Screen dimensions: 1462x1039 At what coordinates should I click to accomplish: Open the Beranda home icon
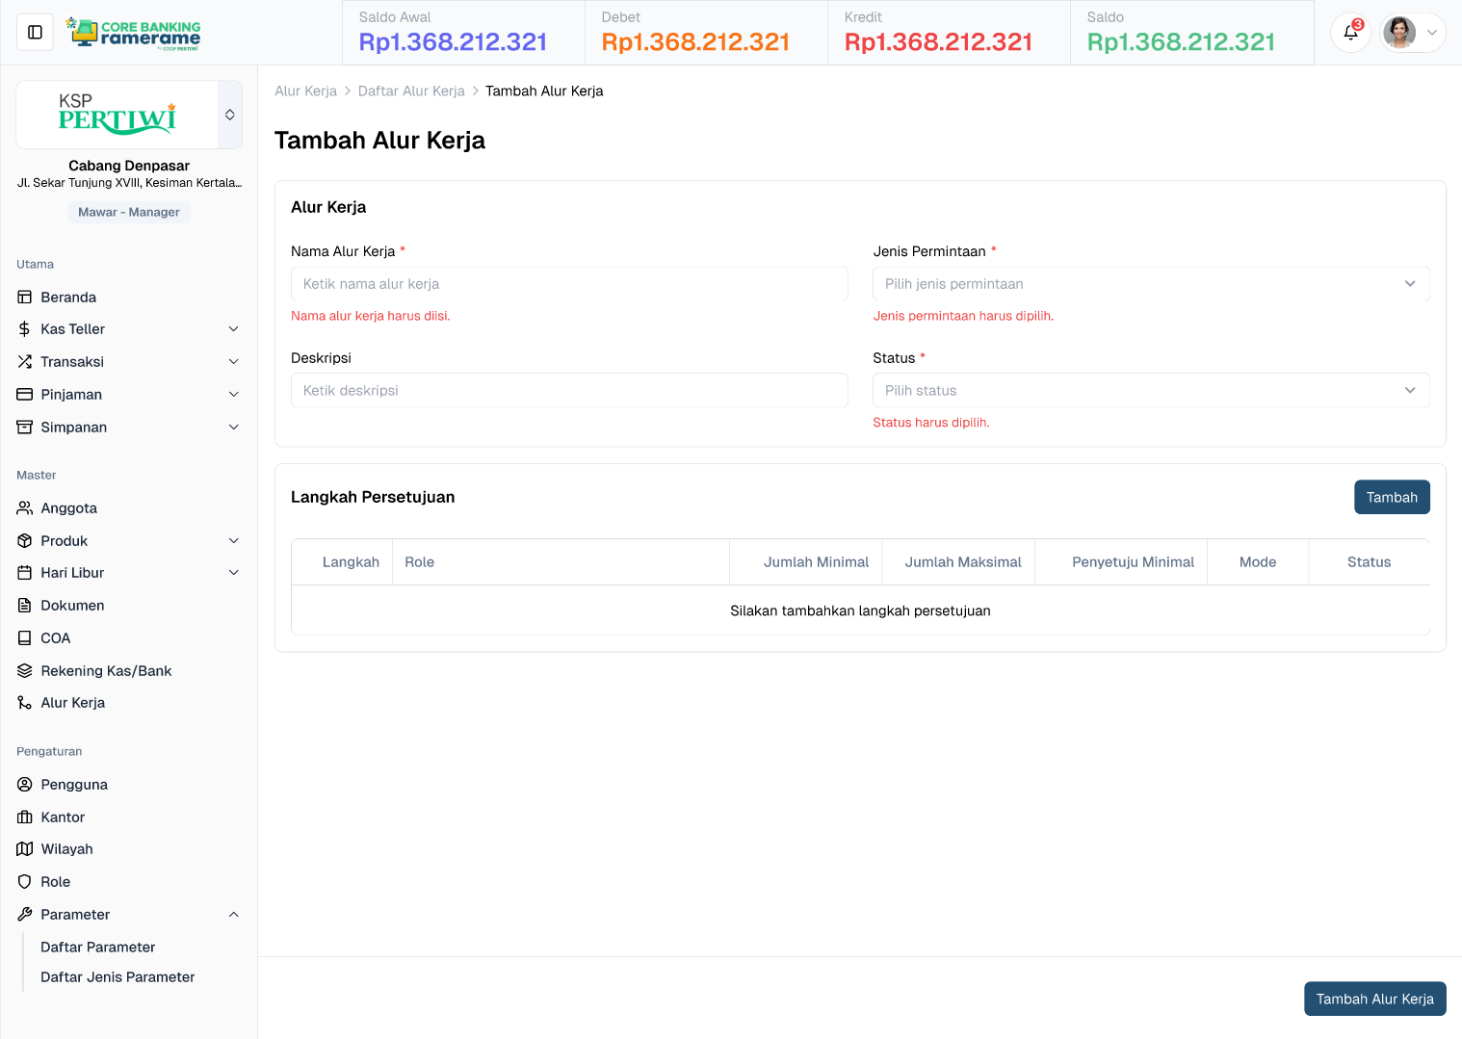pos(24,297)
